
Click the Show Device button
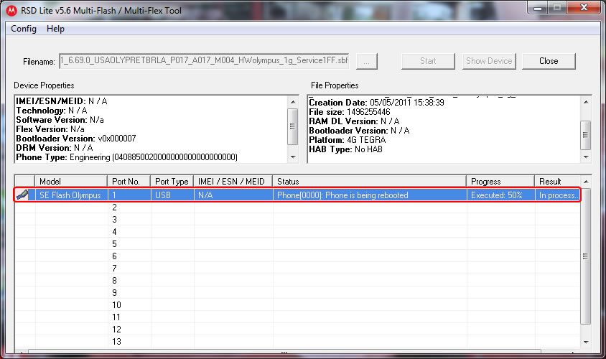489,61
